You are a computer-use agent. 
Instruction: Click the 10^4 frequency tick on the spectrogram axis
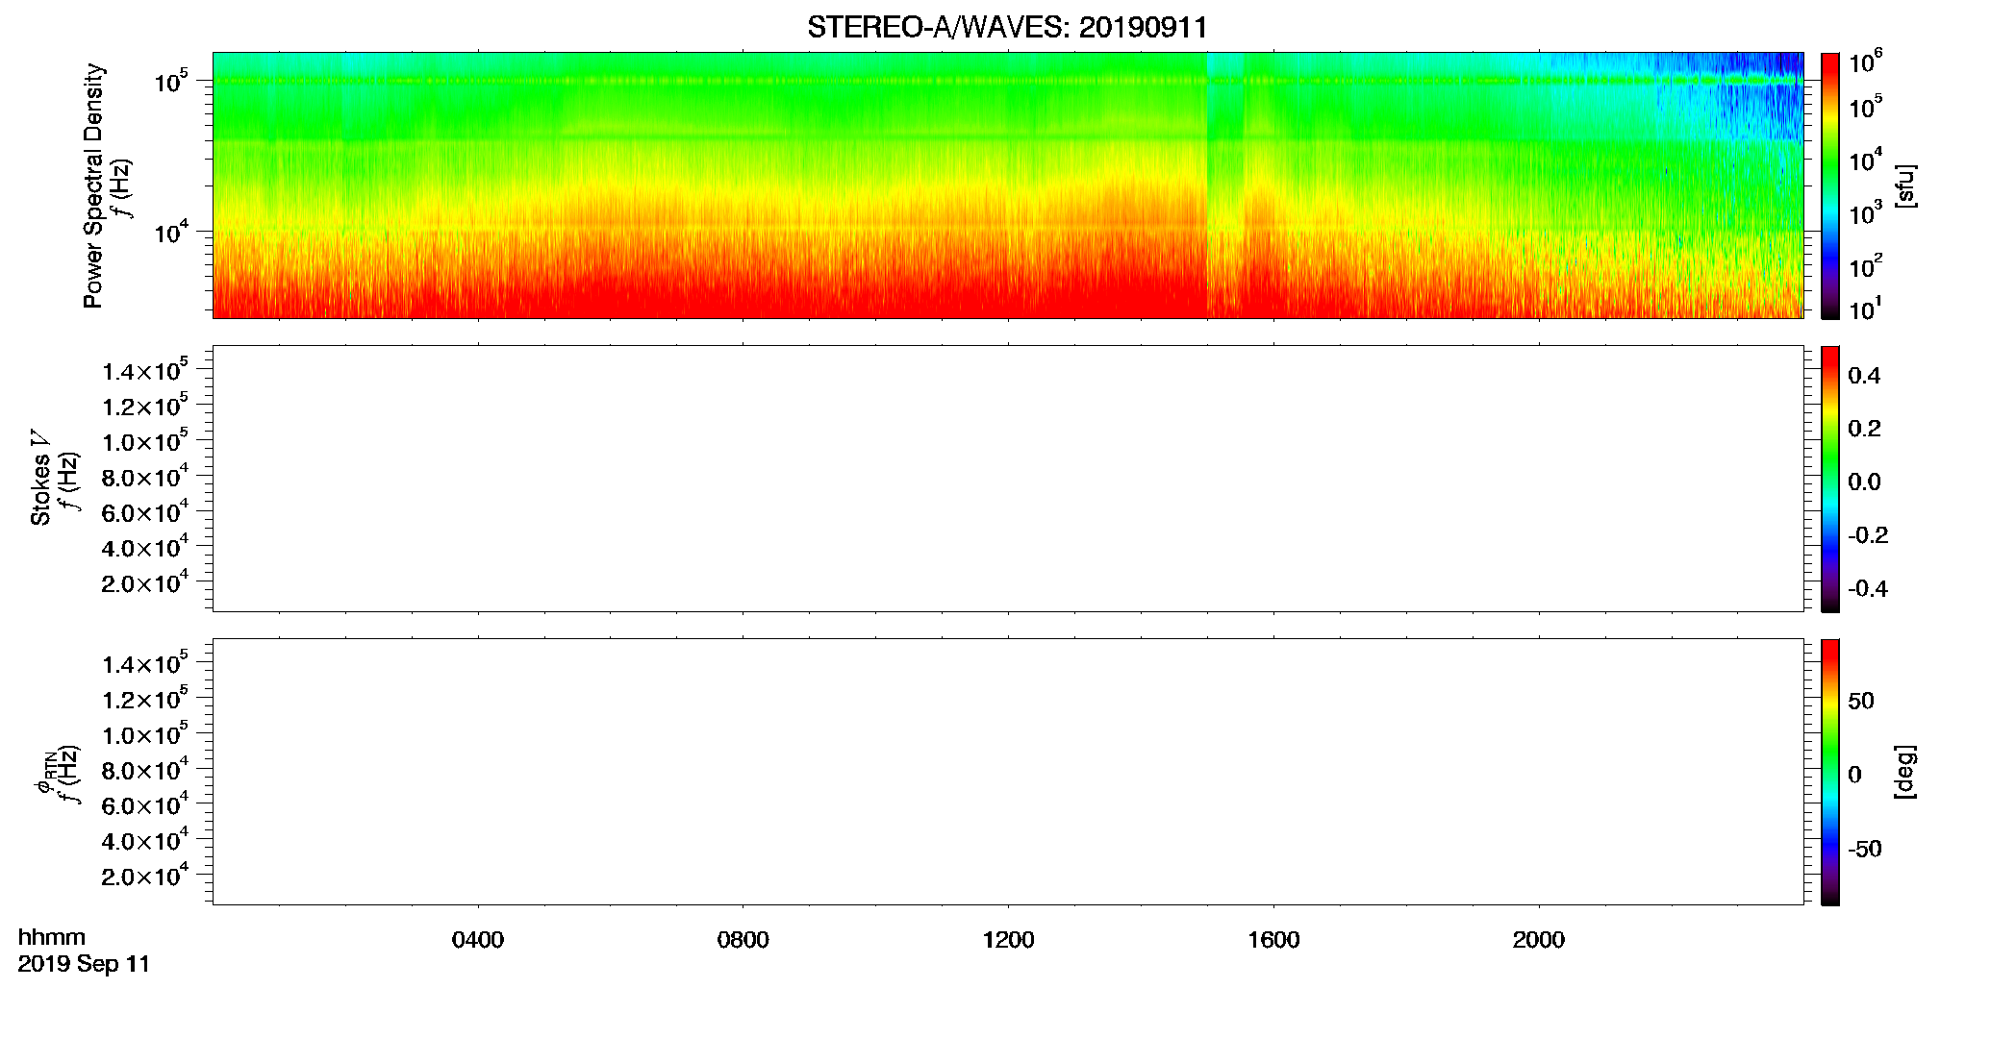coord(170,232)
